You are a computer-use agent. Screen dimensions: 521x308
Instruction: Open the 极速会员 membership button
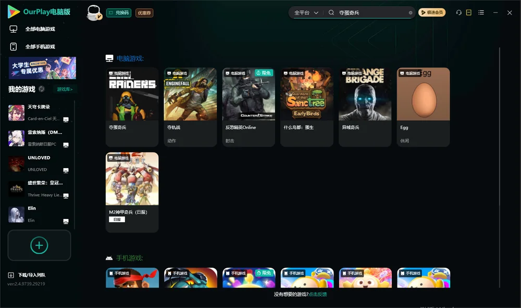431,12
